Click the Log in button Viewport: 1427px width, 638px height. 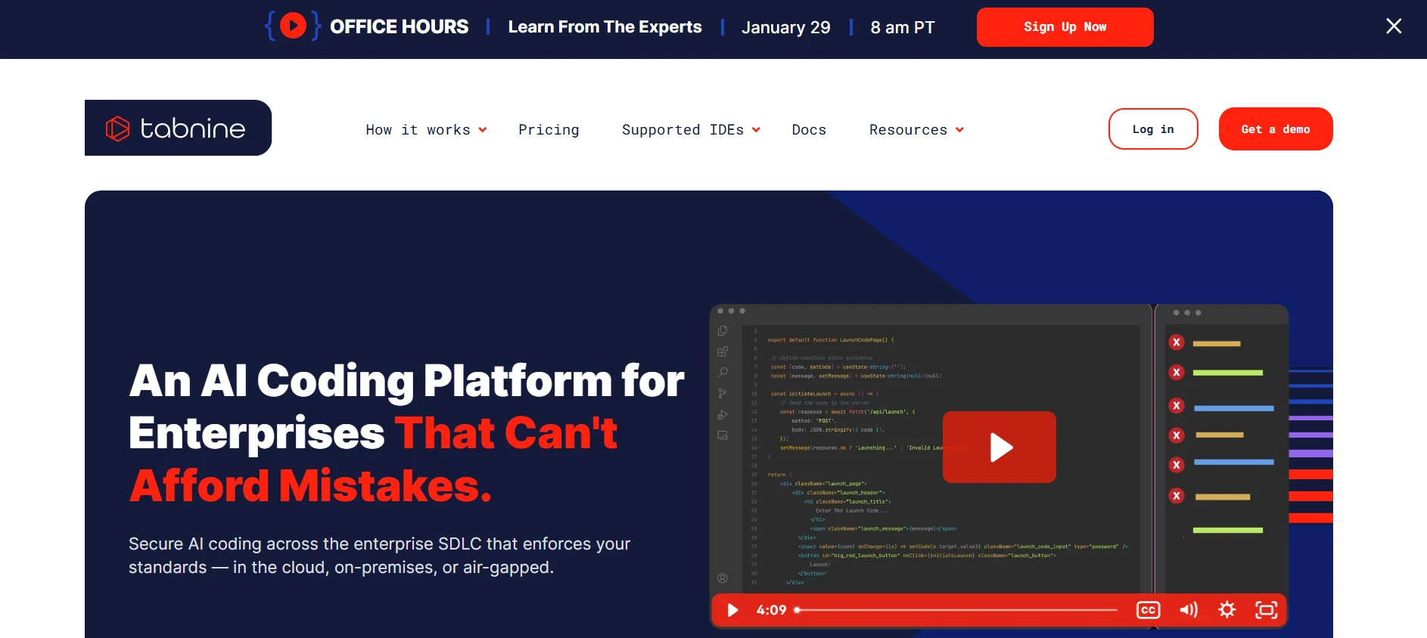tap(1152, 129)
